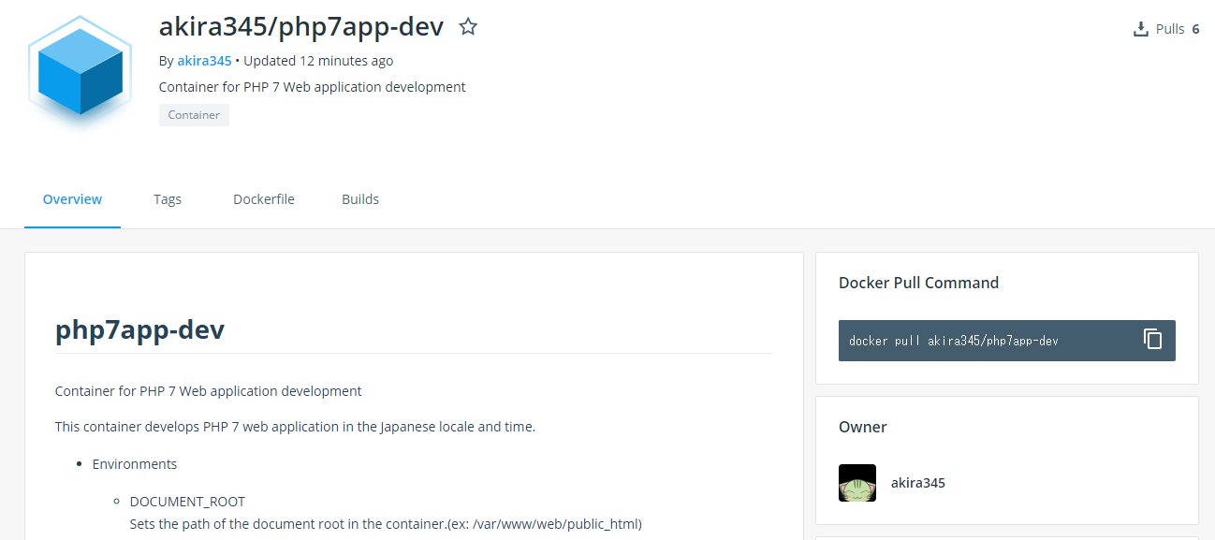The height and width of the screenshot is (540, 1215).
Task: Click the Environments bullet item
Action: (134, 464)
